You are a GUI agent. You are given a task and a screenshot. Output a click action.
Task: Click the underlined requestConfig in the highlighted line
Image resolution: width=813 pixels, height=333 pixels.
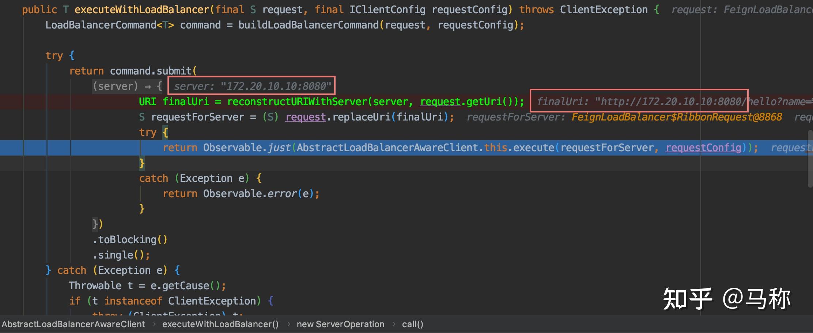[703, 148]
